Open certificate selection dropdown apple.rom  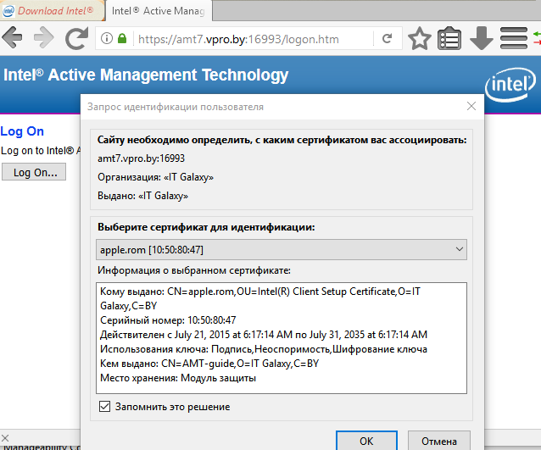tap(282, 250)
